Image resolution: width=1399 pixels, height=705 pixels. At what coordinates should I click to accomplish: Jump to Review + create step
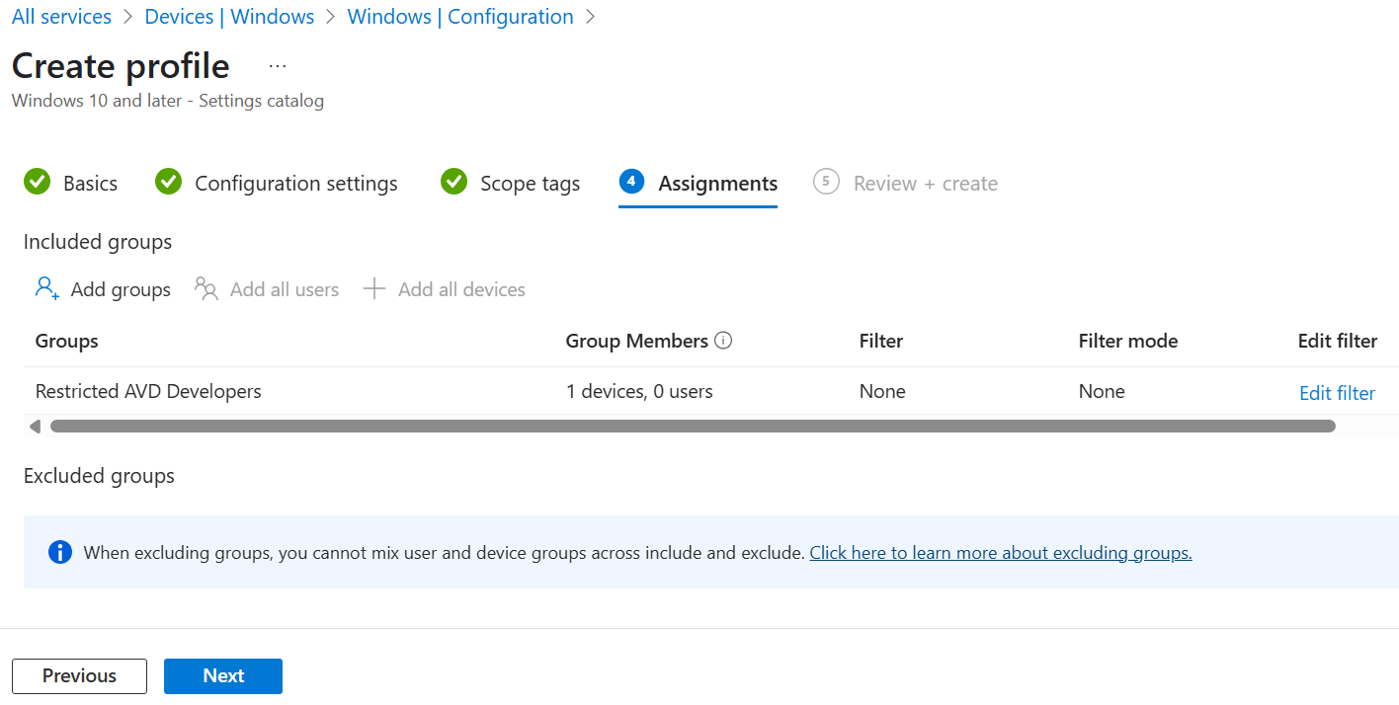[926, 183]
